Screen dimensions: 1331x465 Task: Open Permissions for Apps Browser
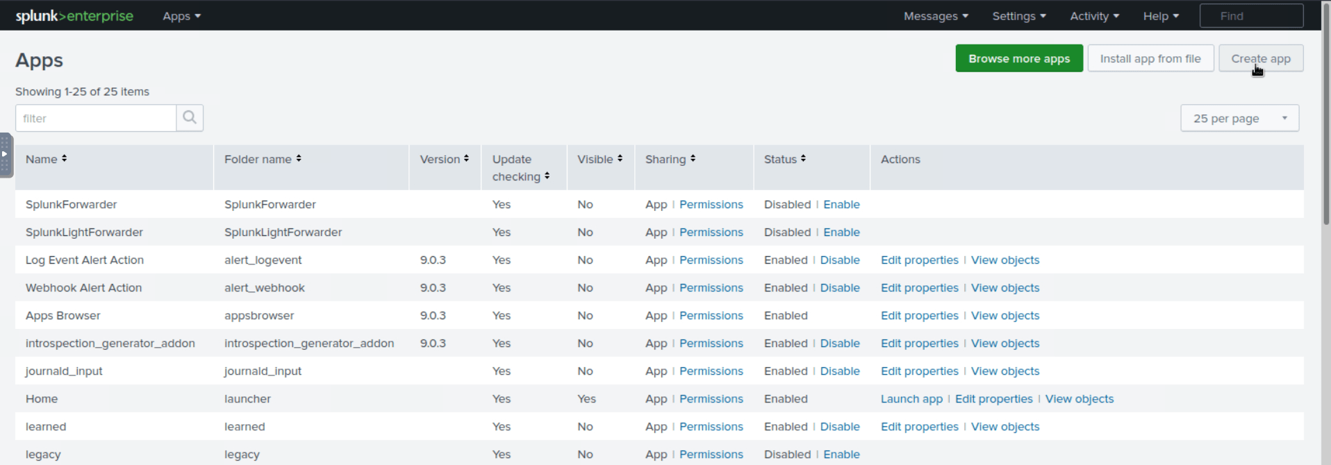pyautogui.click(x=711, y=315)
